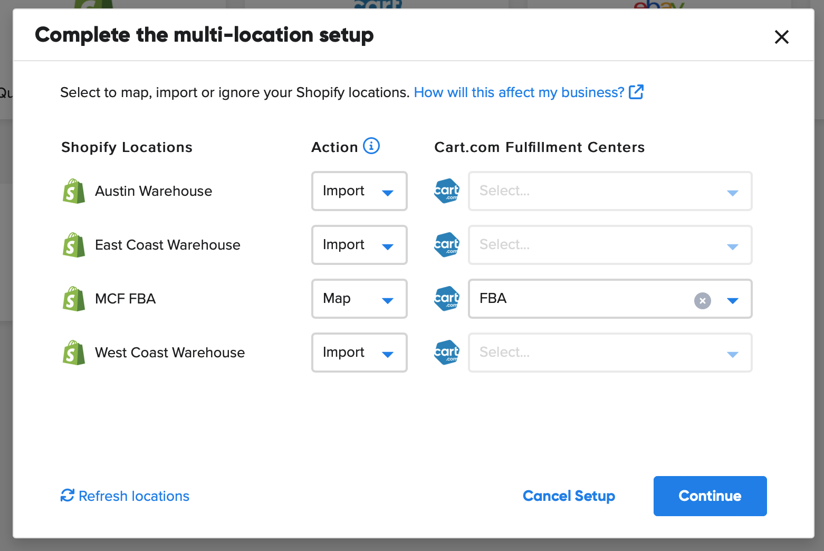Click the external link icon after business question
824x551 pixels.
point(636,92)
